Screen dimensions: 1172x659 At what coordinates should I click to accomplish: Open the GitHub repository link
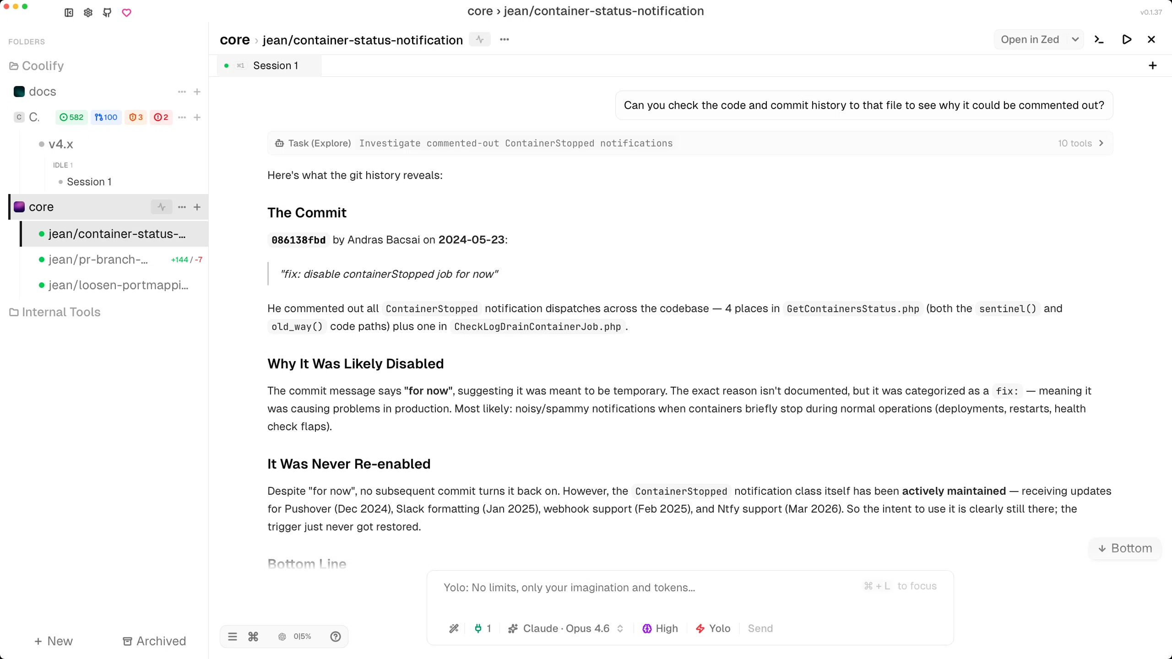tap(107, 12)
